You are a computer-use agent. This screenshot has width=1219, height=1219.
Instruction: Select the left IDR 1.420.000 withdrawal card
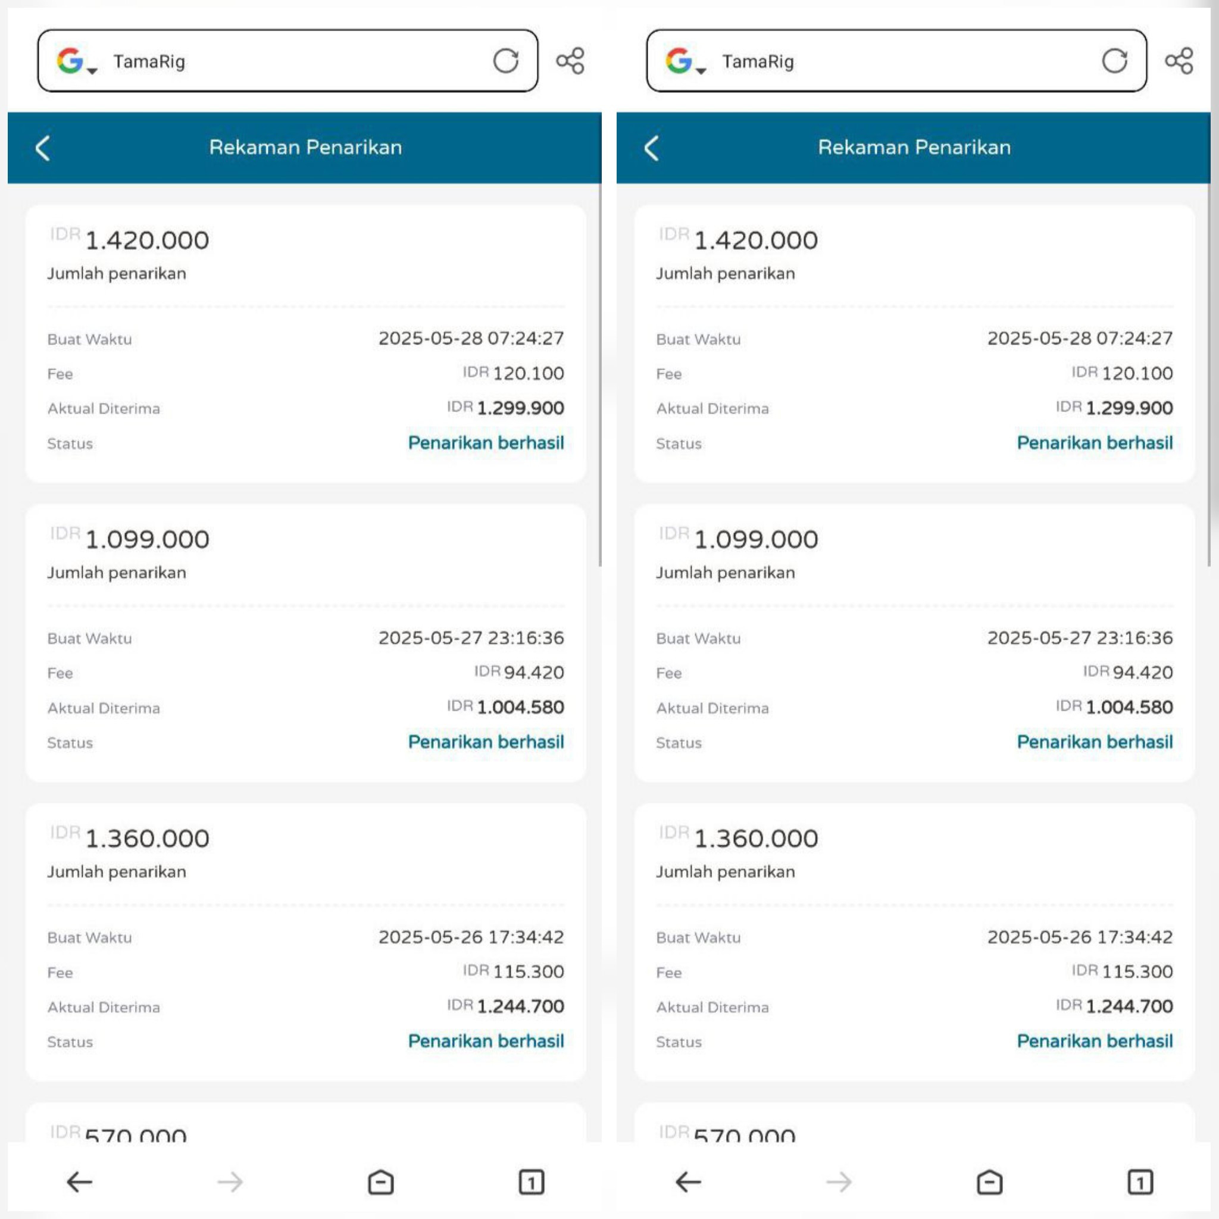click(305, 344)
